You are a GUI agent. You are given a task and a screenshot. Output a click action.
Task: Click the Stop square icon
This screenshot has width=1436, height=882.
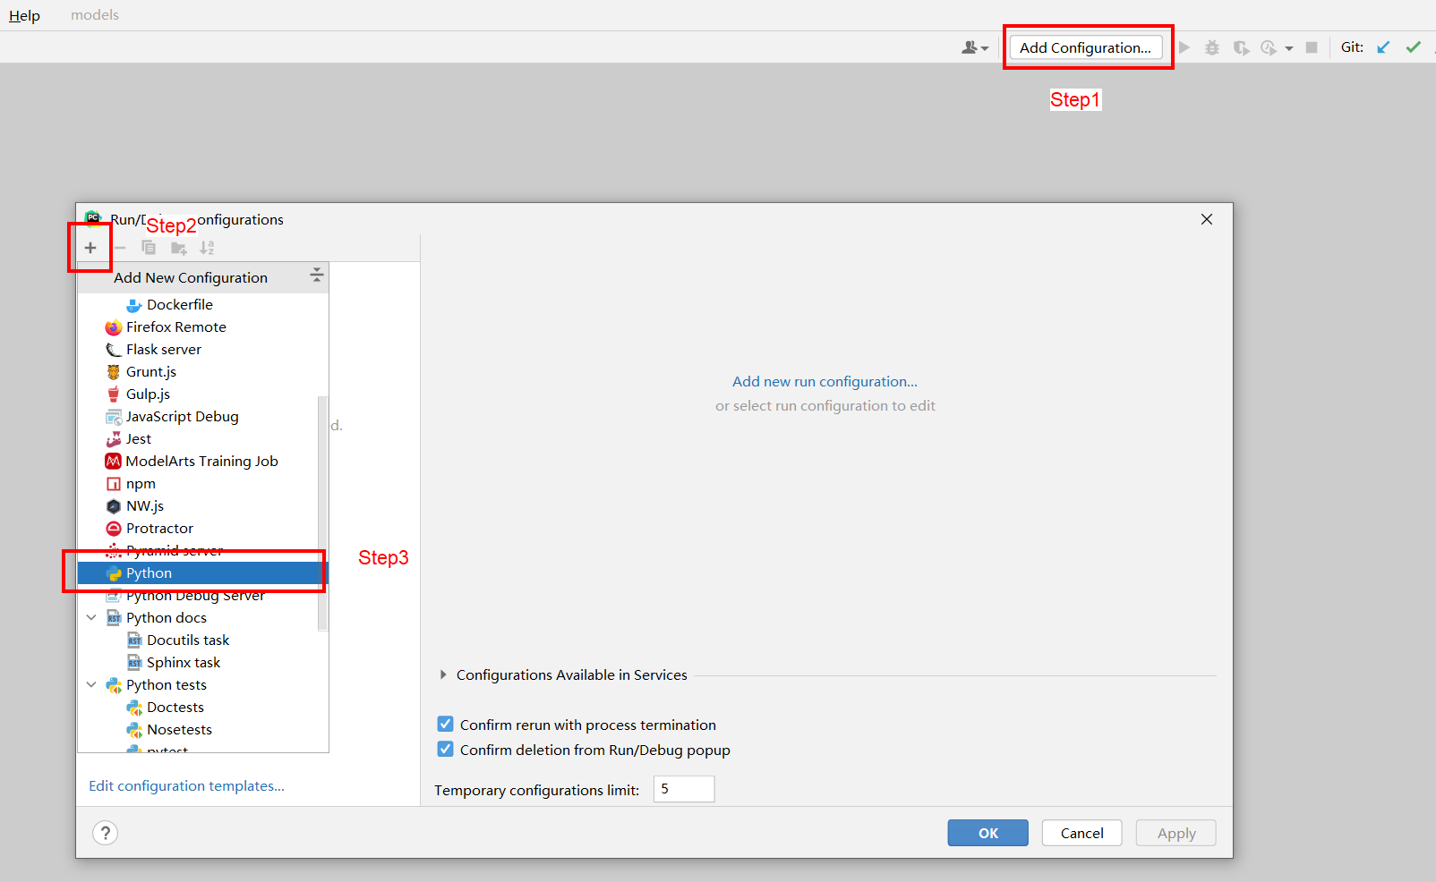coord(1312,47)
